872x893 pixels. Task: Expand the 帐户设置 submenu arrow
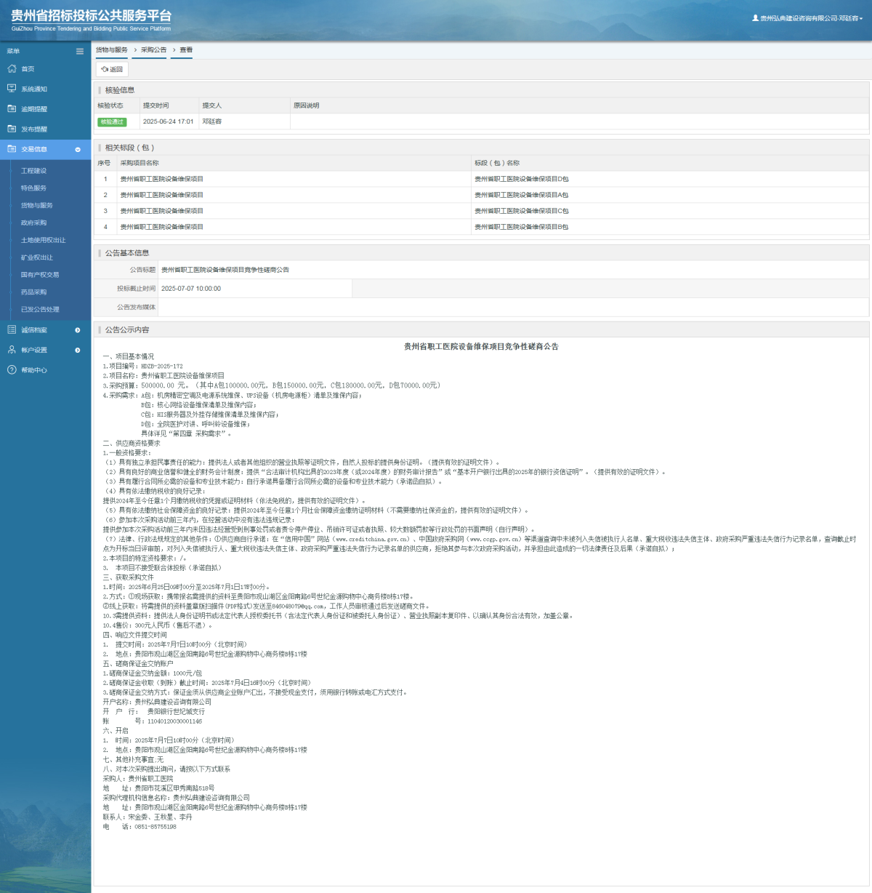pyautogui.click(x=78, y=350)
